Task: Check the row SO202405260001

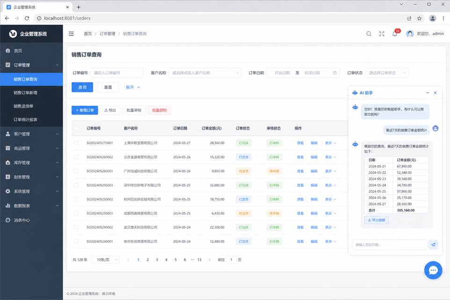Action: click(x=76, y=171)
